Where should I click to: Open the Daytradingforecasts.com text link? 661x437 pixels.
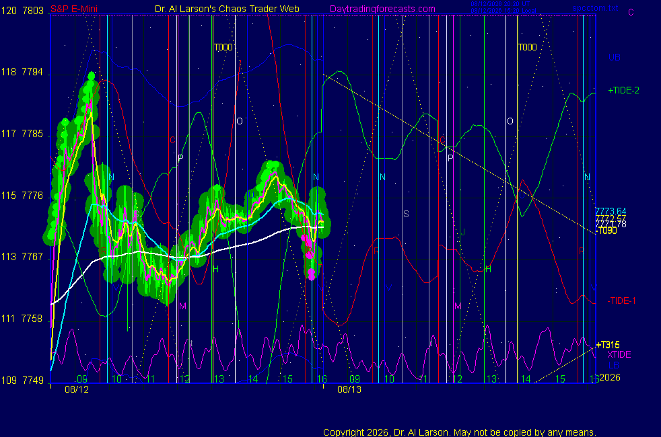(382, 9)
